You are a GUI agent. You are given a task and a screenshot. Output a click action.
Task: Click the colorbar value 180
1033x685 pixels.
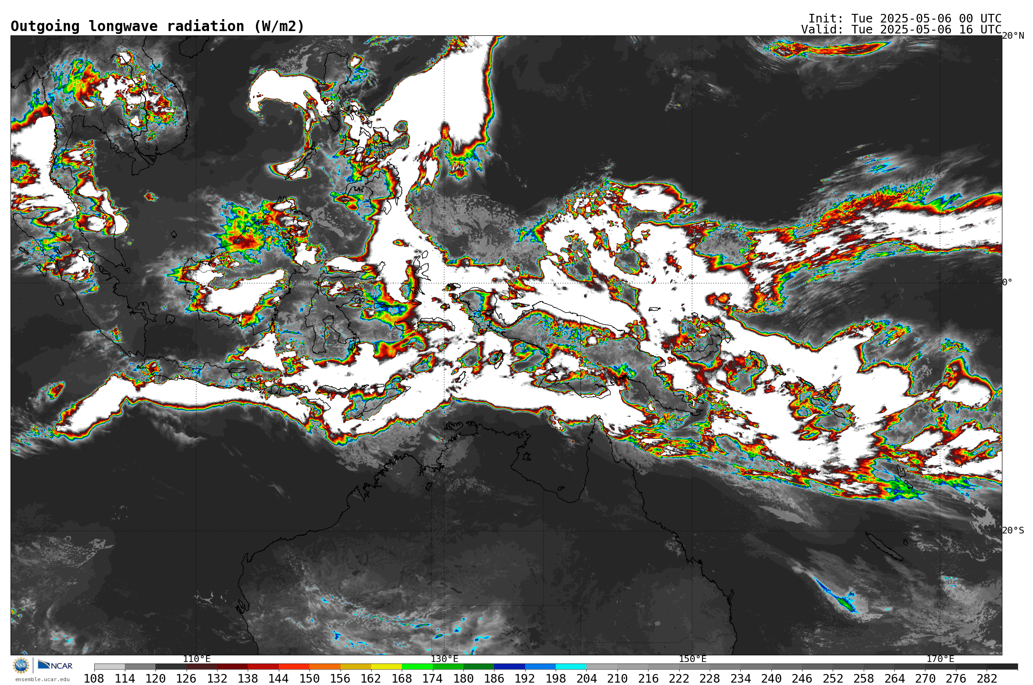click(463, 679)
